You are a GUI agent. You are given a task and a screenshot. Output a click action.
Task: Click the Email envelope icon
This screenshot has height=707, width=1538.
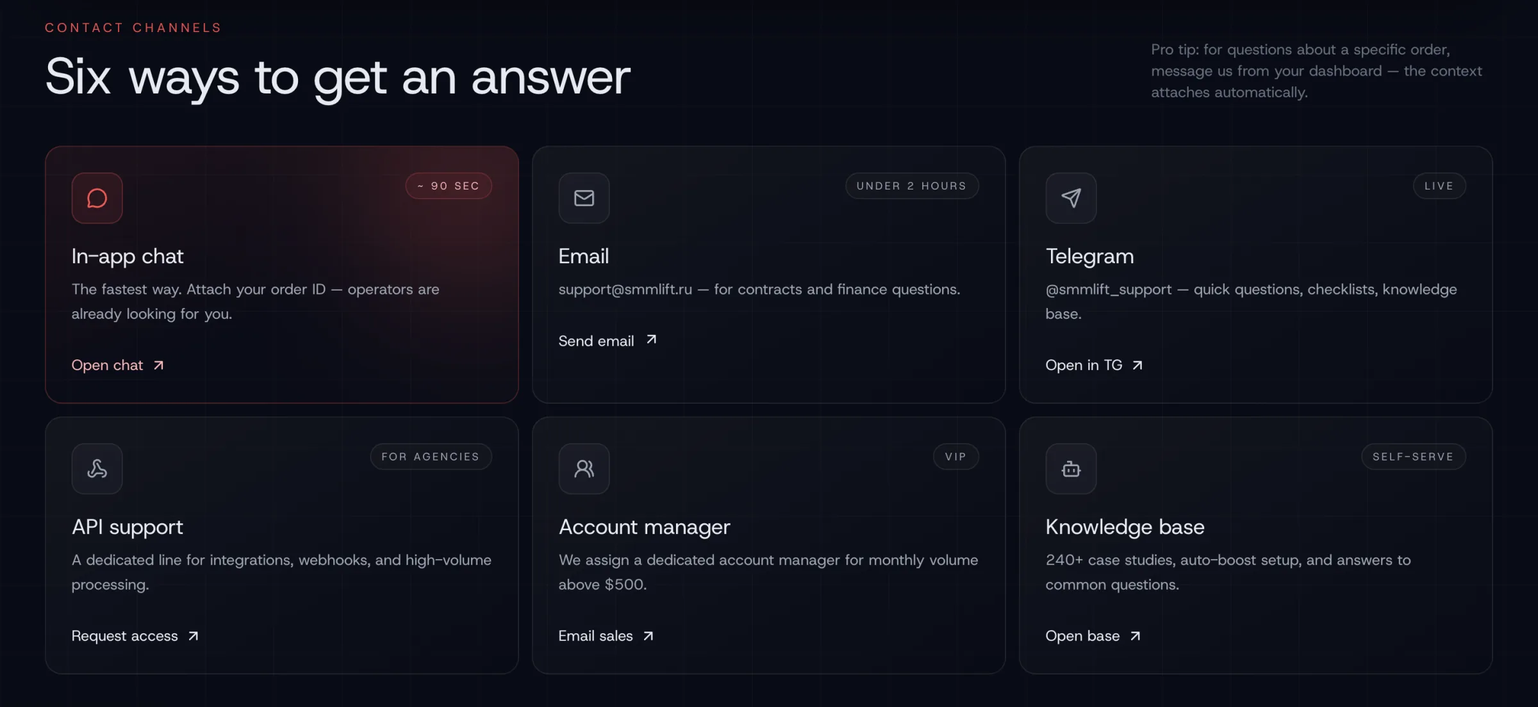pos(584,198)
